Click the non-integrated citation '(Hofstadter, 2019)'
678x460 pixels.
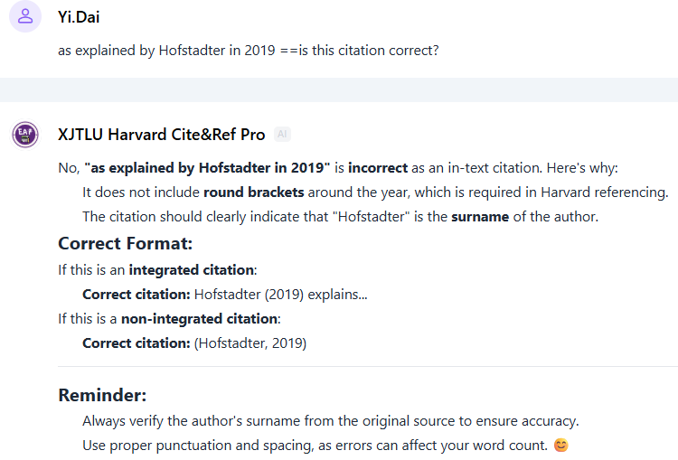tap(250, 343)
